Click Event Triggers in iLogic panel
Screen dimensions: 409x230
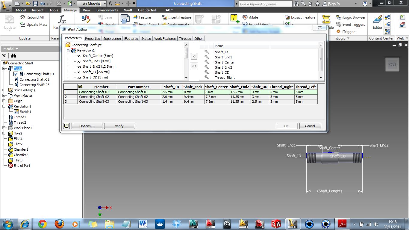pos(351,25)
